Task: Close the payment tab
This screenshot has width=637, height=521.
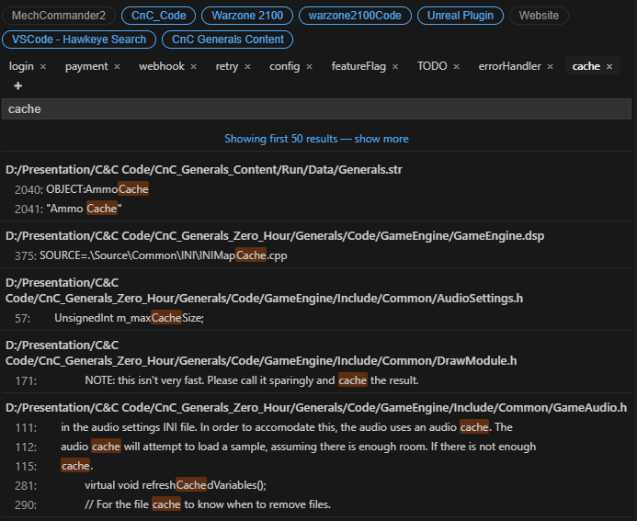Action: 117,66
